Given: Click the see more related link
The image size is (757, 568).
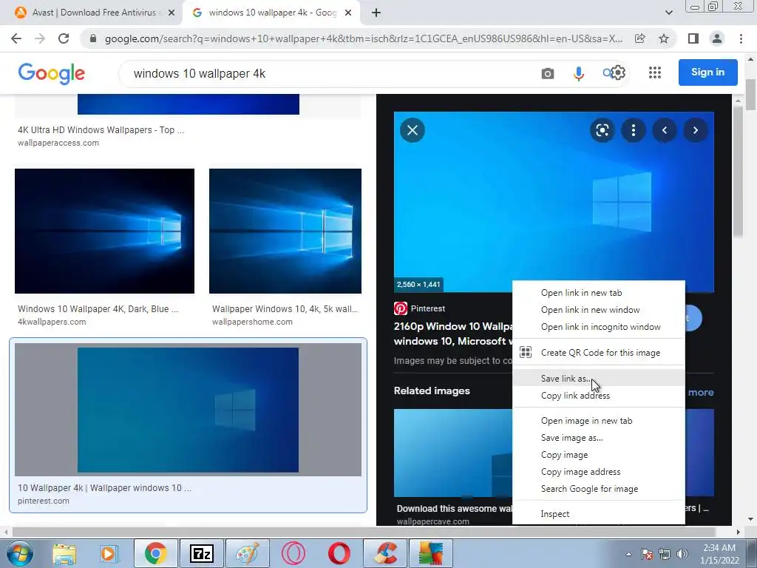Looking at the screenshot, I should coord(701,392).
